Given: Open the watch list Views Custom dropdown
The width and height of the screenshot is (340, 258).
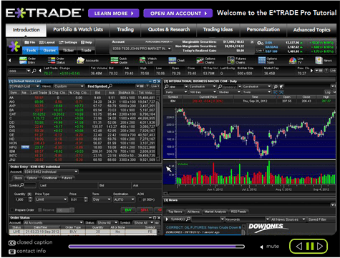Looking at the screenshot, I should [x=69, y=86].
